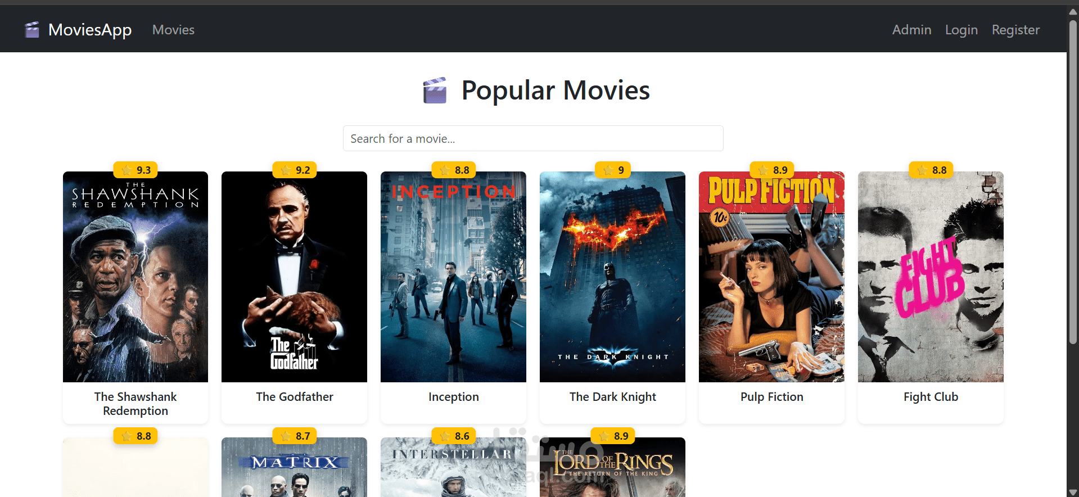The image size is (1079, 497).
Task: Click the MoviesApp brand name
Action: coord(90,30)
